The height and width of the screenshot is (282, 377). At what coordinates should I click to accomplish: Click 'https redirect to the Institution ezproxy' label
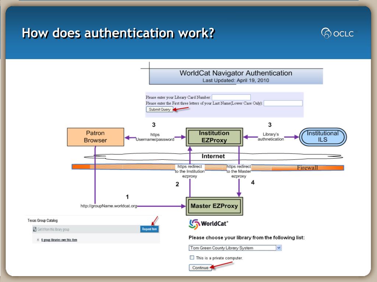190,171
